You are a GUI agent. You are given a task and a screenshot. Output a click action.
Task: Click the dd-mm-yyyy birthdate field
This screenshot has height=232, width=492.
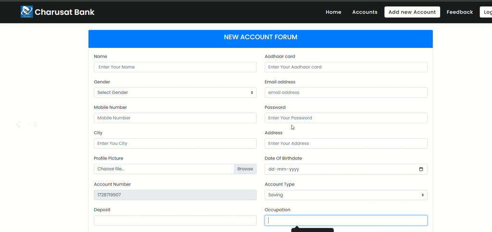click(346, 169)
